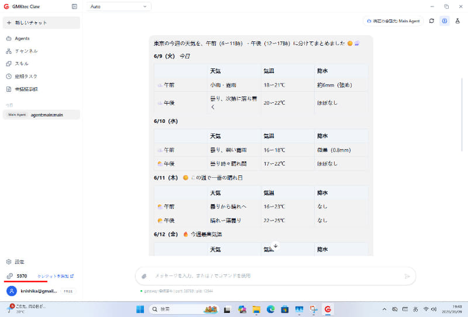This screenshot has height=317, width=468.
Task: Click the flask icon in the top bar
Action: coord(457,21)
